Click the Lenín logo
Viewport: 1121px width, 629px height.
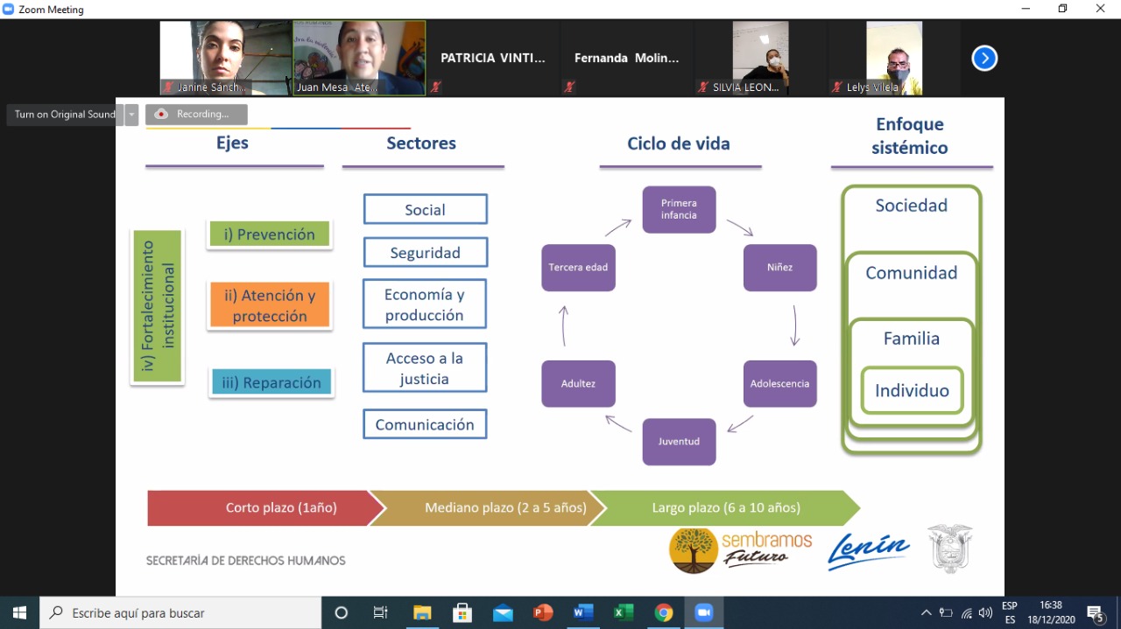(868, 551)
